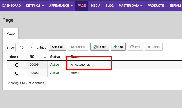Screen dimensions: 182x108
Task: Open the entries-per-page dropdown showing 10
Action: tap(24, 48)
